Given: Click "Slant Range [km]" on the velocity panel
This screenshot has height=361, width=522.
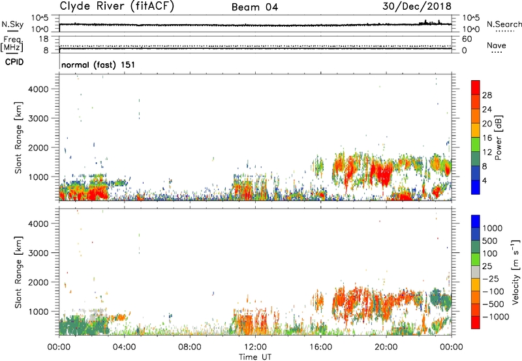Looking at the screenshot, I should point(18,272).
